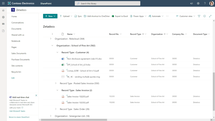The width and height of the screenshot is (215, 121).
Task: Open the My files page icon
Action: (x=3, y=31)
